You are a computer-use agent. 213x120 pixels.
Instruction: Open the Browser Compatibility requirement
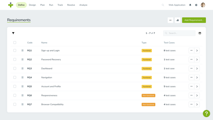[52, 104]
